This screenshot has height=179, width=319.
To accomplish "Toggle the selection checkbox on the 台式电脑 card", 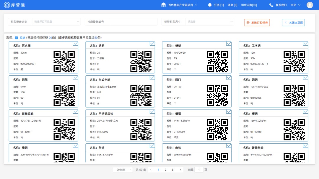I will click(x=152, y=77).
